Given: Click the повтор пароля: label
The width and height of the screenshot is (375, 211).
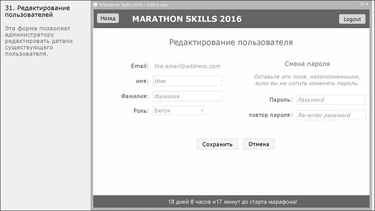Looking at the screenshot, I should point(271,115).
